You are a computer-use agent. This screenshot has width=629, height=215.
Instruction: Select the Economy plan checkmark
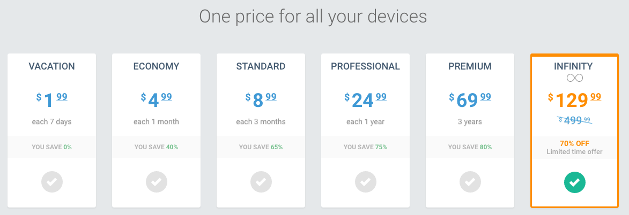[157, 182]
